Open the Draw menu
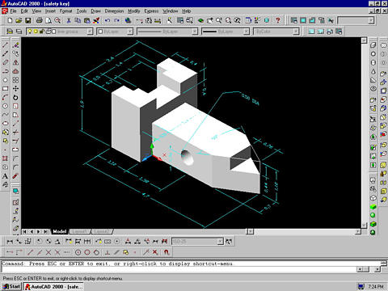The image size is (388, 291). pyautogui.click(x=95, y=11)
